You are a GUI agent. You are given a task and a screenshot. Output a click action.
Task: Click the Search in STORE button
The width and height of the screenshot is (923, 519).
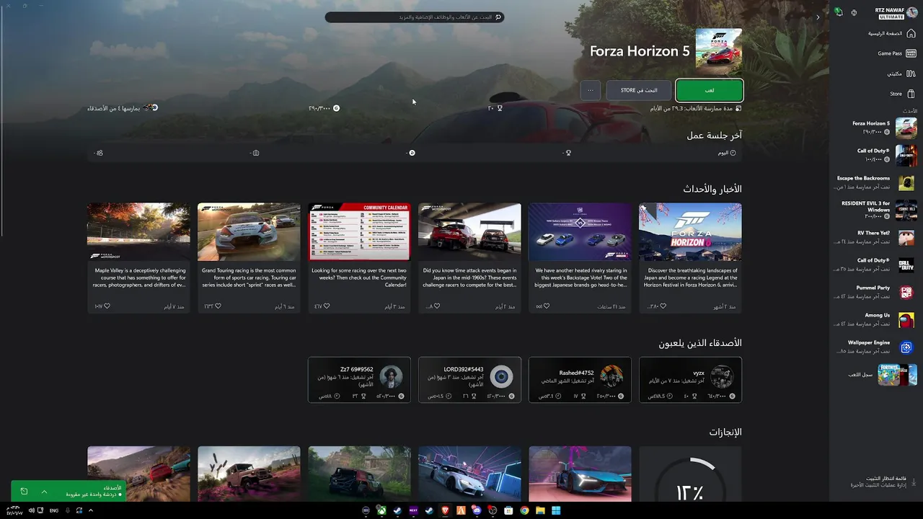tap(639, 90)
